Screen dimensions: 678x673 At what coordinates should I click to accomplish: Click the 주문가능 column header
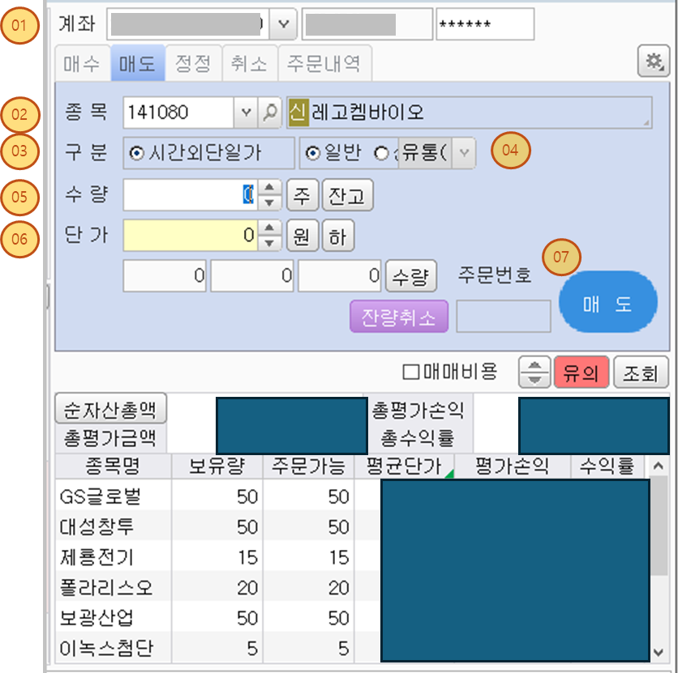[308, 466]
